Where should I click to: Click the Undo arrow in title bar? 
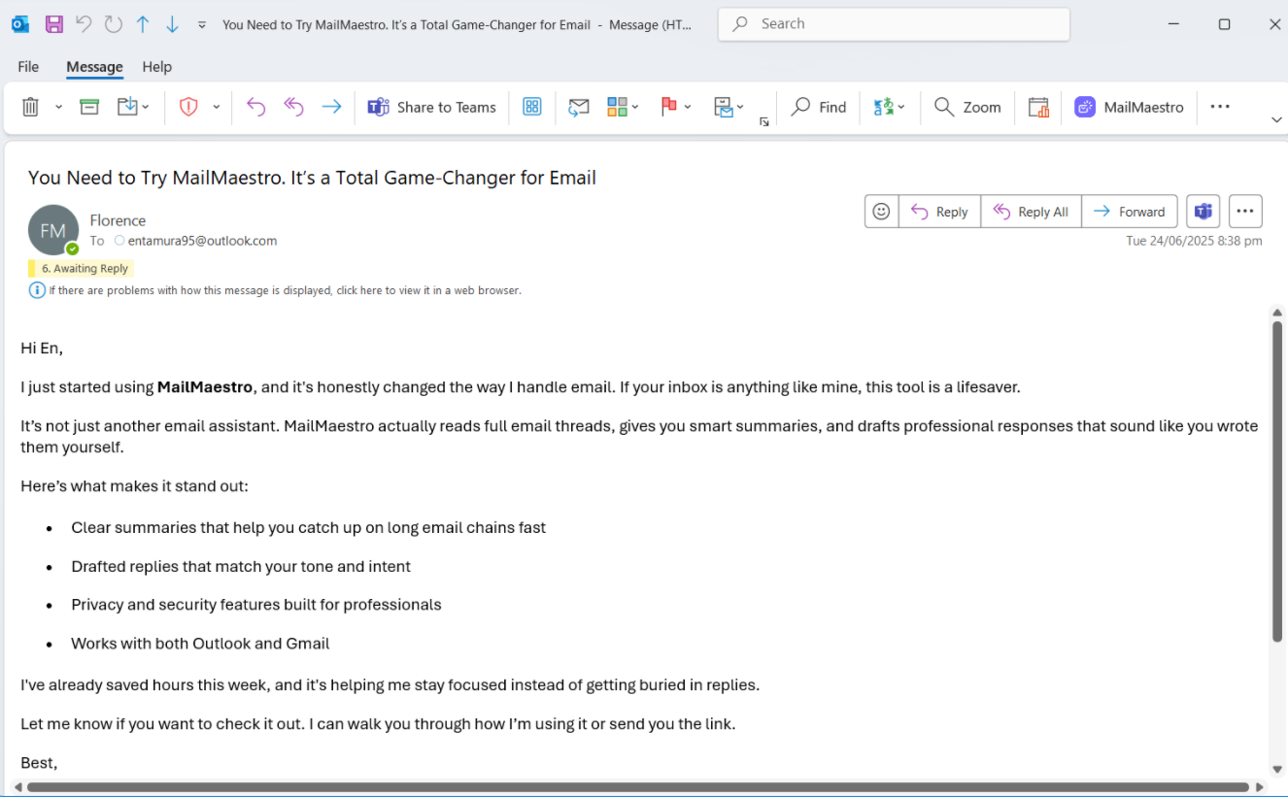click(85, 24)
